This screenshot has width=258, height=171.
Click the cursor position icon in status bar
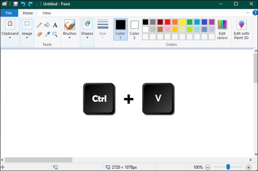click(3, 167)
